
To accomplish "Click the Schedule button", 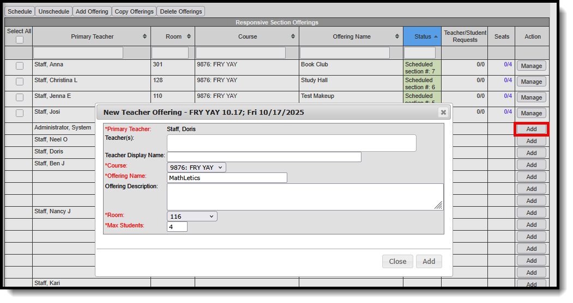I will pos(20,11).
